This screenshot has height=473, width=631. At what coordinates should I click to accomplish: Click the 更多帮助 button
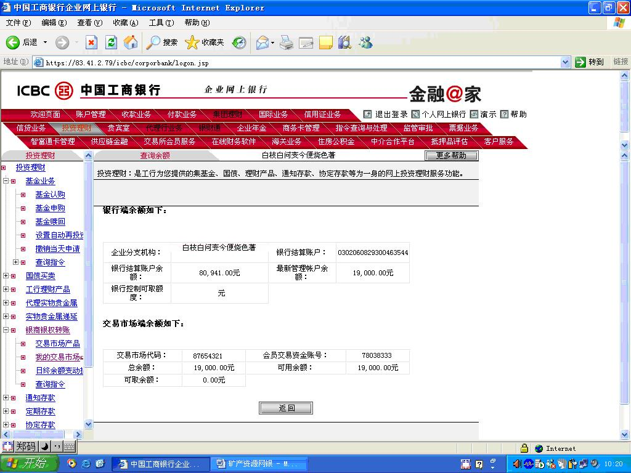pos(452,155)
